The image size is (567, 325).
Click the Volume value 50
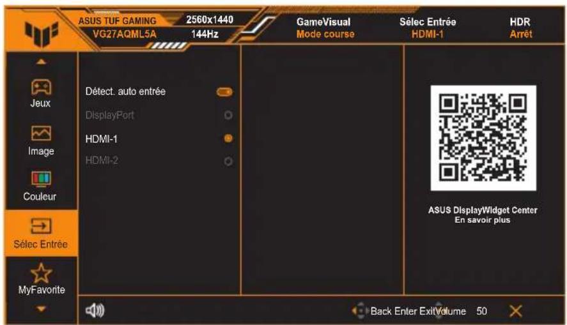point(481,311)
